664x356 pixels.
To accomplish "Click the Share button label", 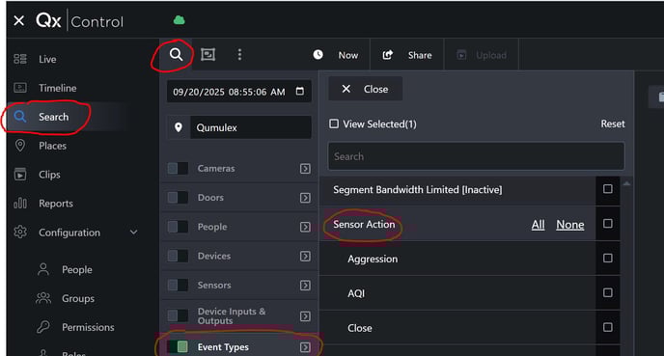I will click(420, 55).
